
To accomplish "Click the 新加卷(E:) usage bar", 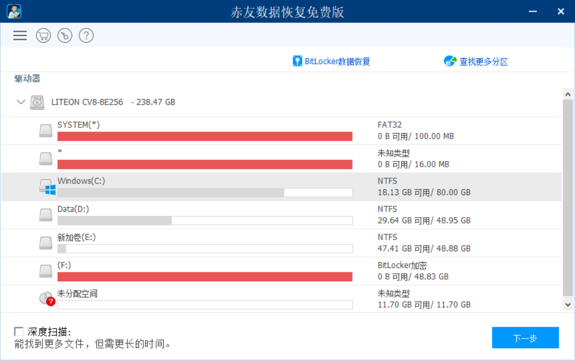I will [205, 249].
